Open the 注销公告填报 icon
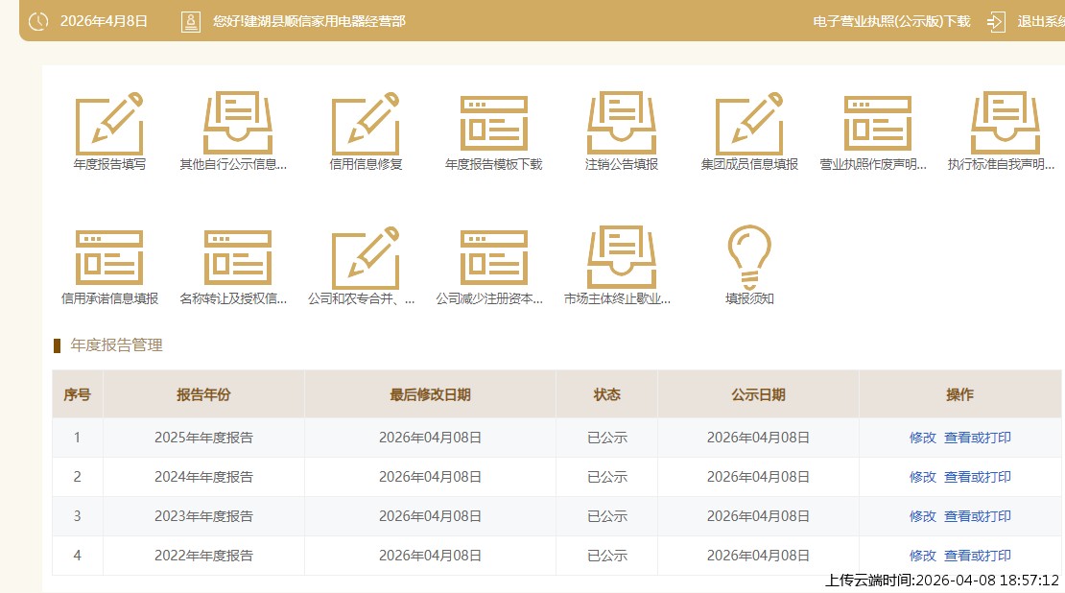The width and height of the screenshot is (1065, 593). (x=622, y=124)
